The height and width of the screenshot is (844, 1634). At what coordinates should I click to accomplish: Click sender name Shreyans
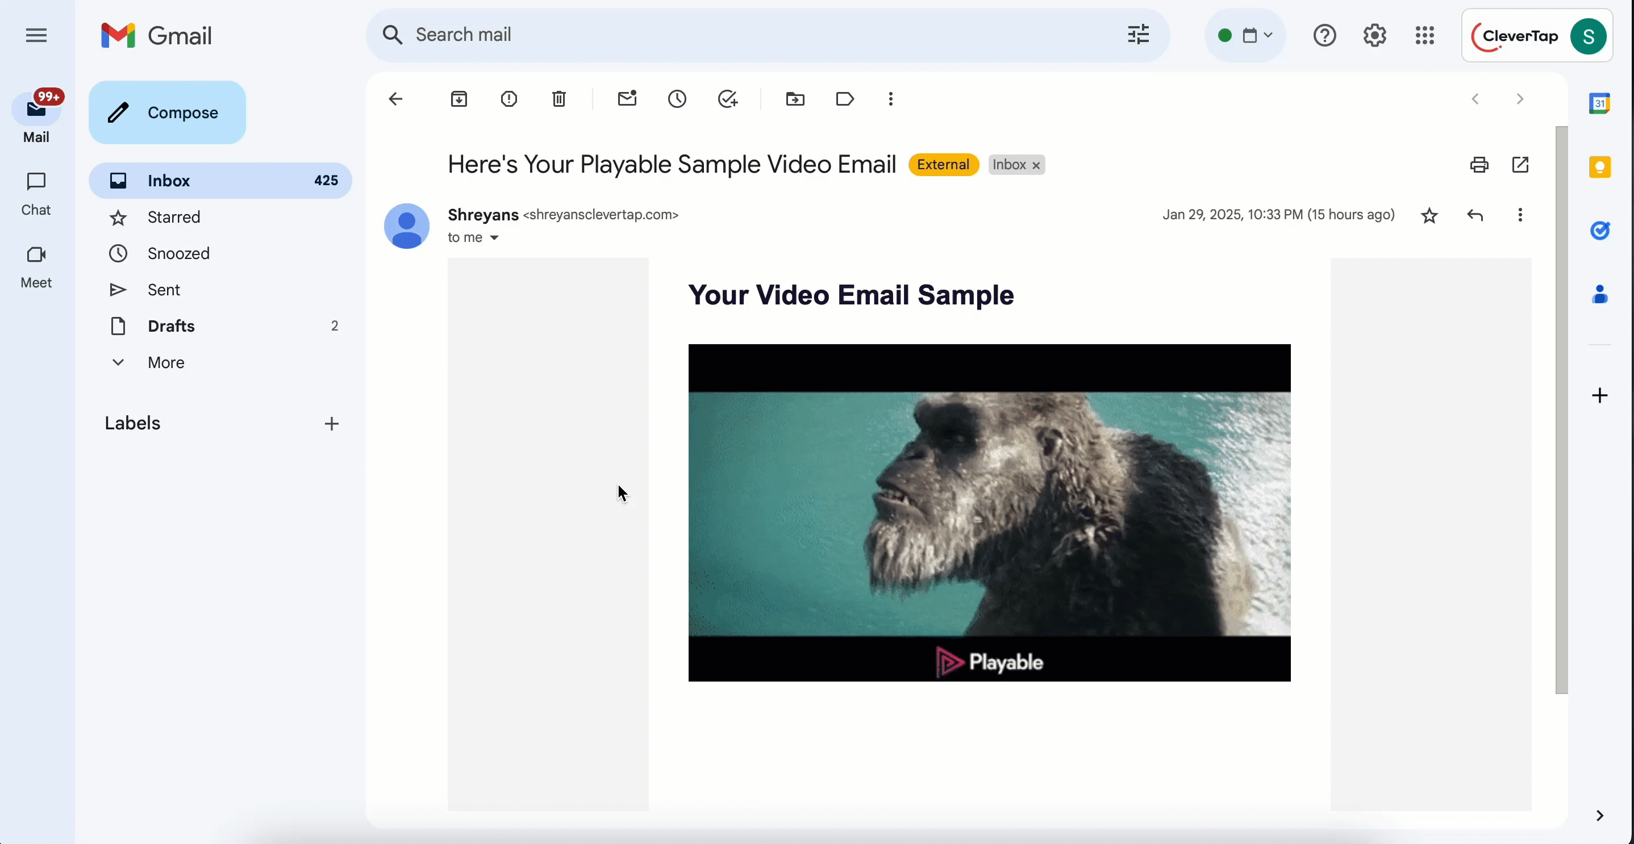483,215
